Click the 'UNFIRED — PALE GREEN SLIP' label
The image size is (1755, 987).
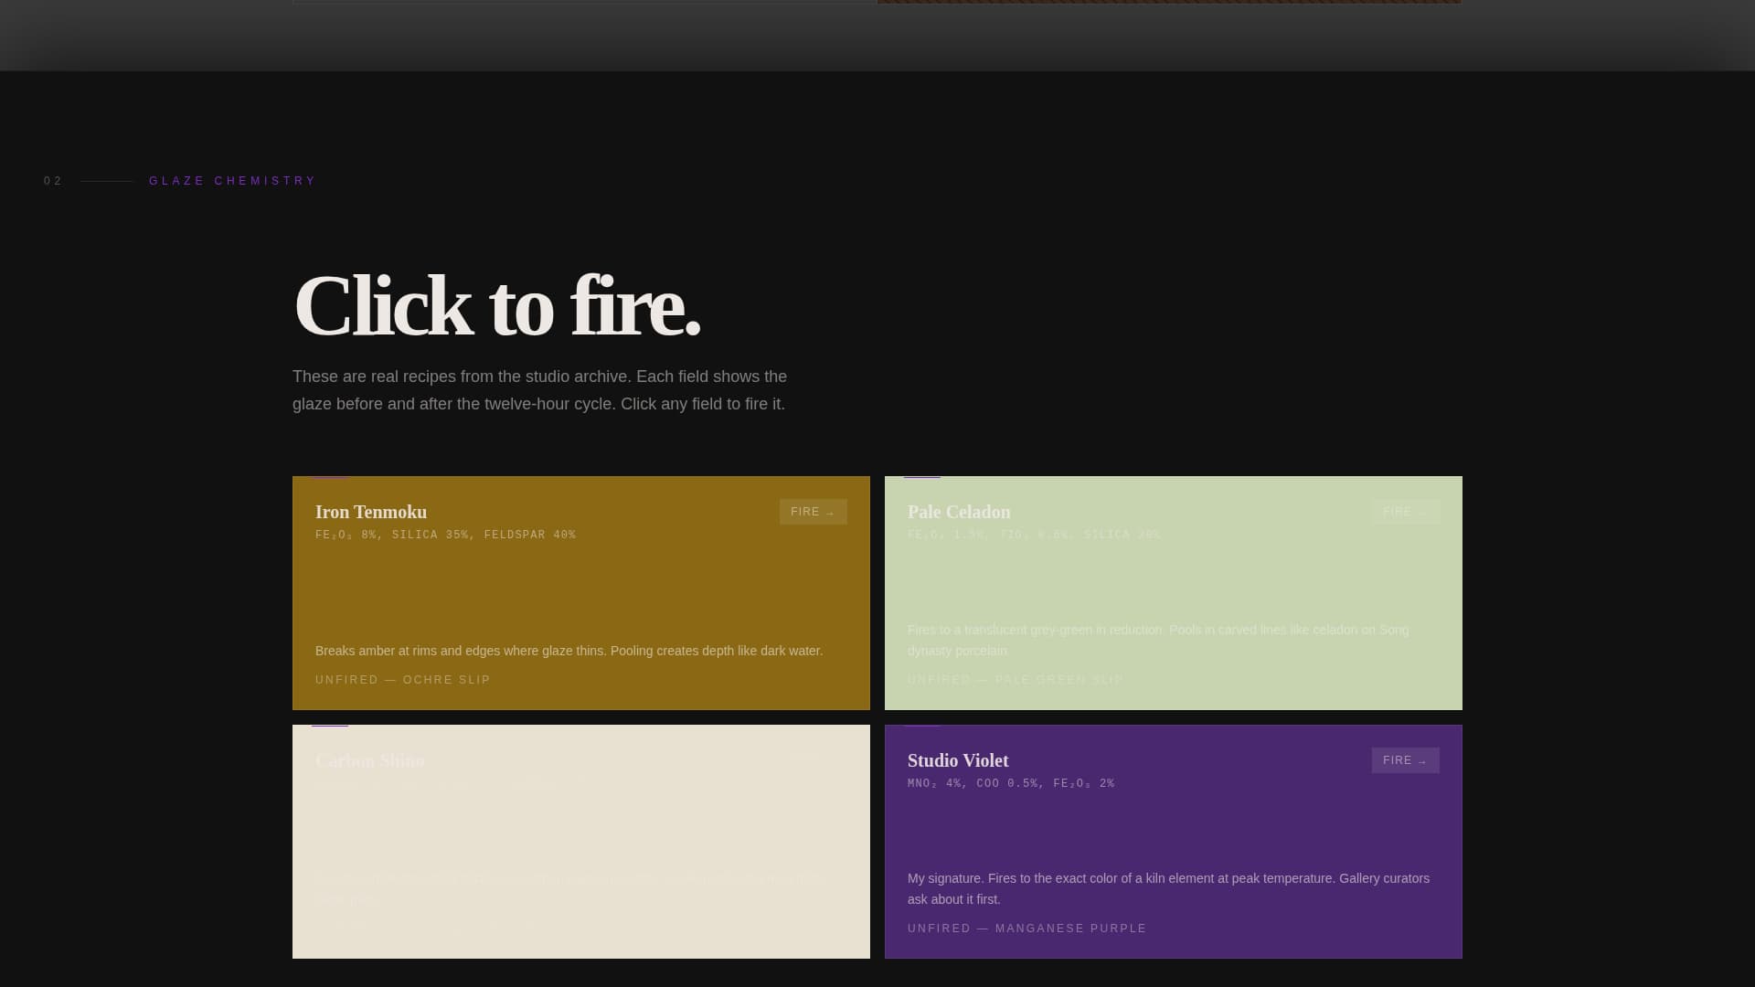click(1016, 680)
